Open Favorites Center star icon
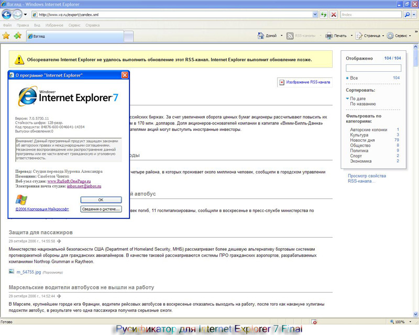The width and height of the screenshot is (419, 335). coord(6,36)
